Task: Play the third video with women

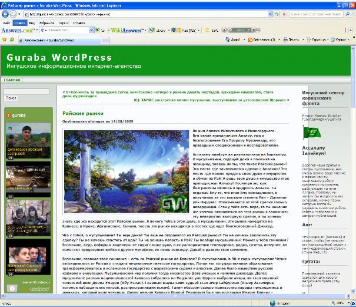Action: pyautogui.click(x=28, y=218)
